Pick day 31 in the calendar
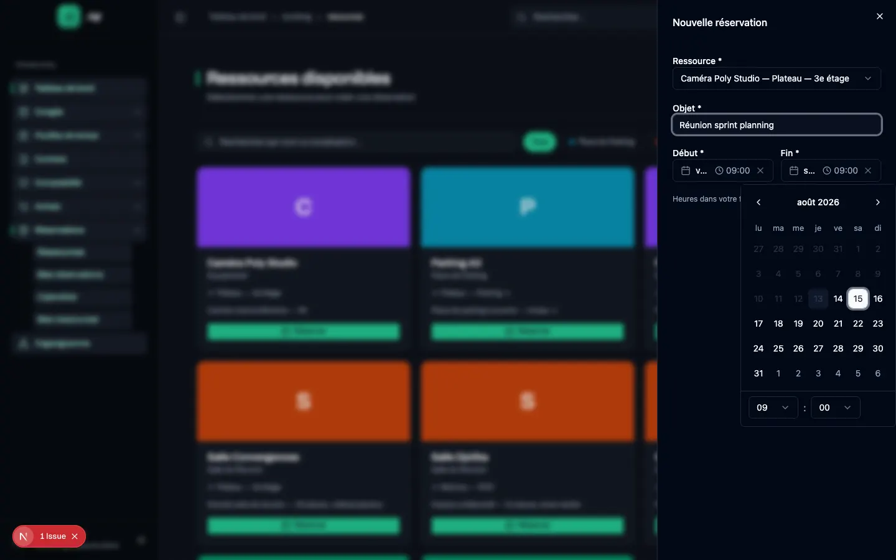896x560 pixels. [x=758, y=373]
